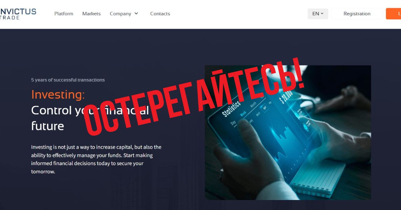Open the Contacts page
This screenshot has height=210, width=401.
click(160, 14)
